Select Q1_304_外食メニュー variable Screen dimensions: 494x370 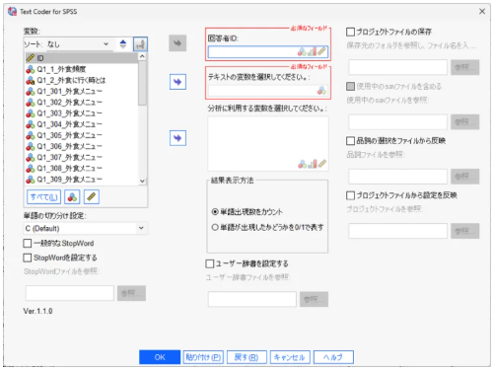click(x=82, y=124)
